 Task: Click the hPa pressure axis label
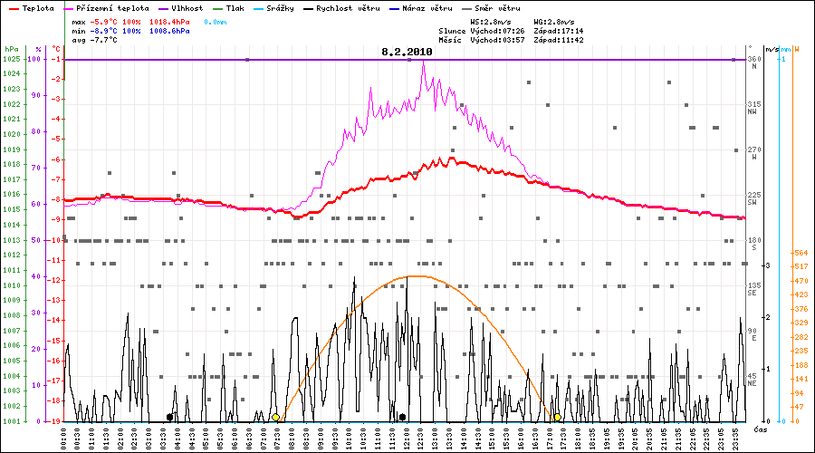11,49
